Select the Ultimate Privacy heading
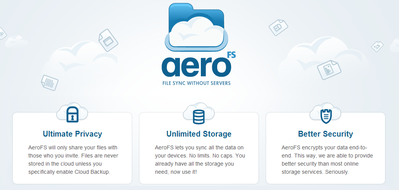 (x=72, y=134)
